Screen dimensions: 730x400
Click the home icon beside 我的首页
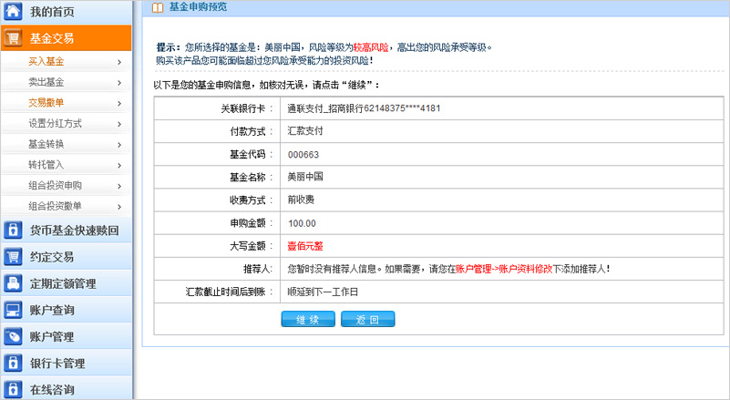tap(14, 12)
